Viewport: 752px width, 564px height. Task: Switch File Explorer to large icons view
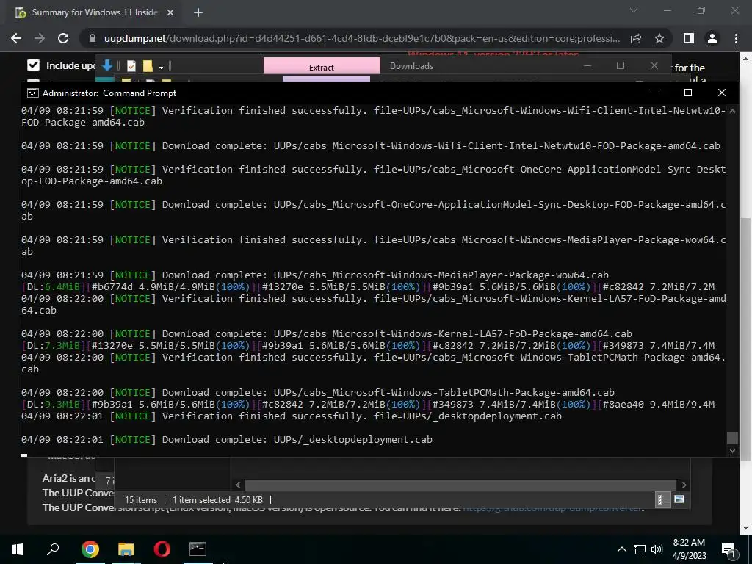(x=679, y=499)
